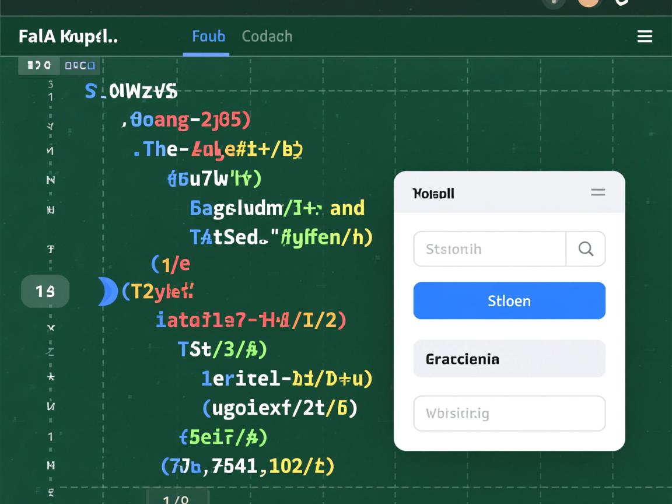Image resolution: width=672 pixels, height=504 pixels.
Task: Click the first small chip under the header
Action: (38, 65)
